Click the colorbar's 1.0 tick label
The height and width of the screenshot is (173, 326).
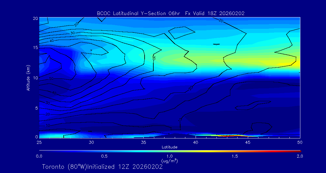[169, 156]
